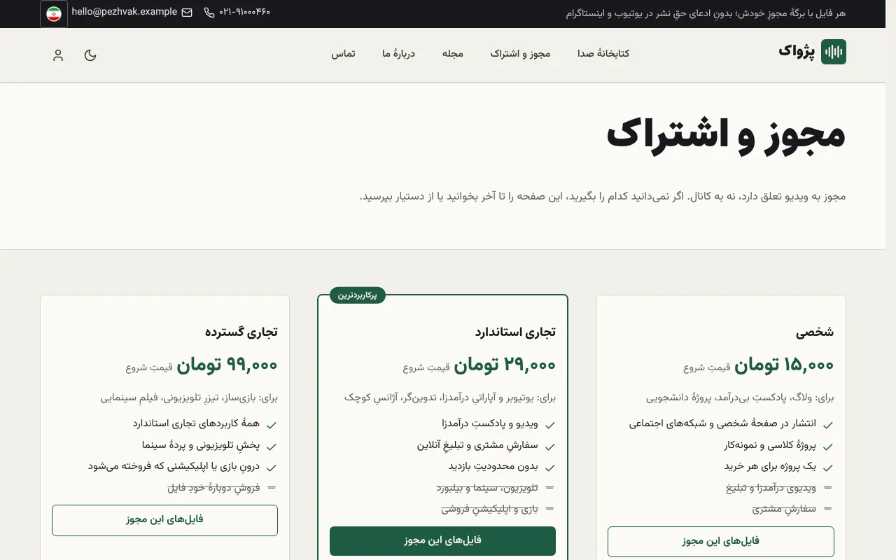The height and width of the screenshot is (560, 896).
Task: Click the '۹۹,۰۰۰ تومان' price
Action: click(x=227, y=365)
